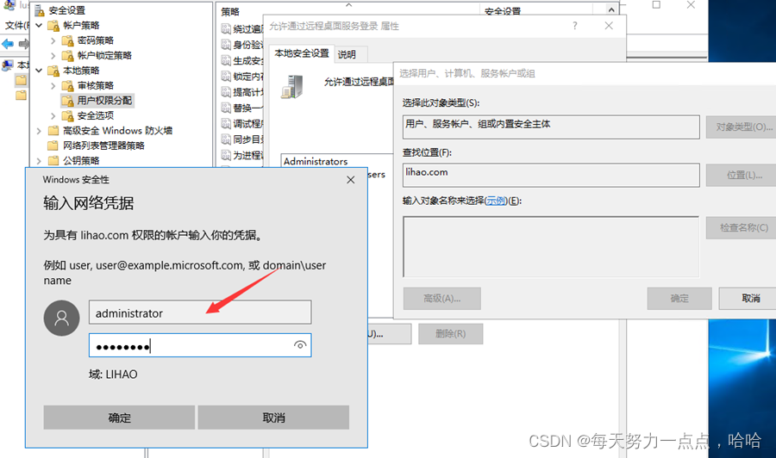This screenshot has height=458, width=776.
Task: Close the Windows 安全性 dialog
Action: pyautogui.click(x=350, y=180)
